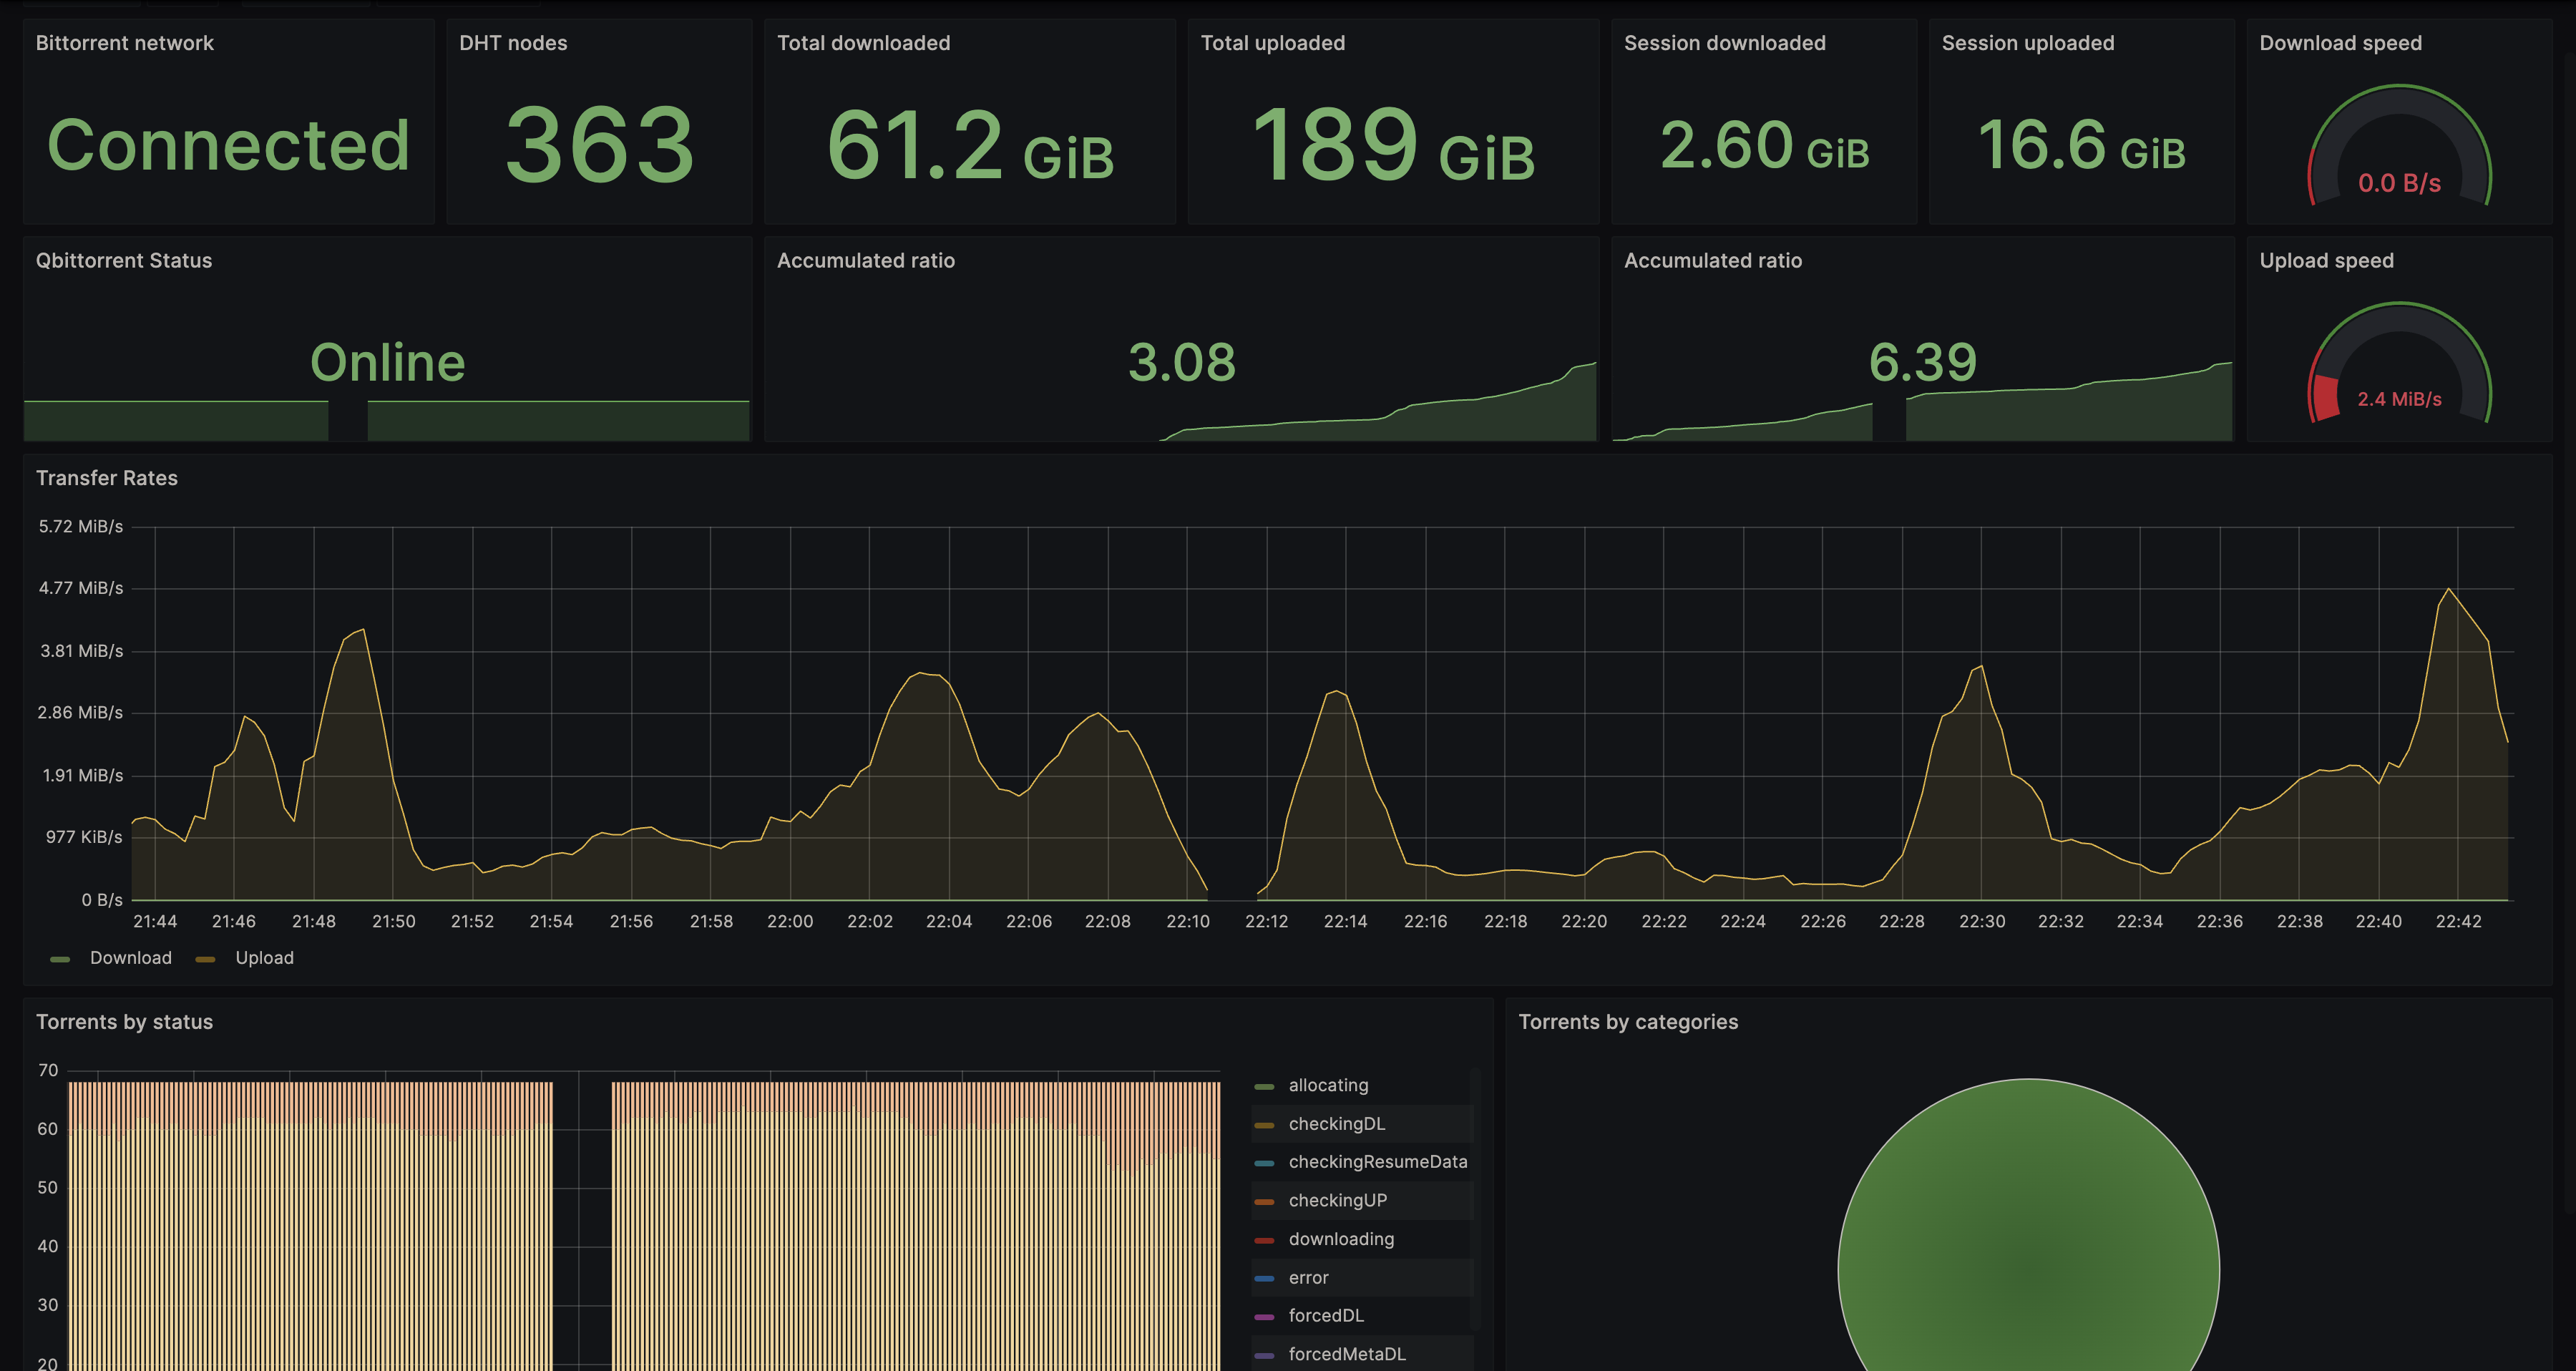Click the DHT nodes panel title
The image size is (2576, 1371).
click(x=513, y=43)
